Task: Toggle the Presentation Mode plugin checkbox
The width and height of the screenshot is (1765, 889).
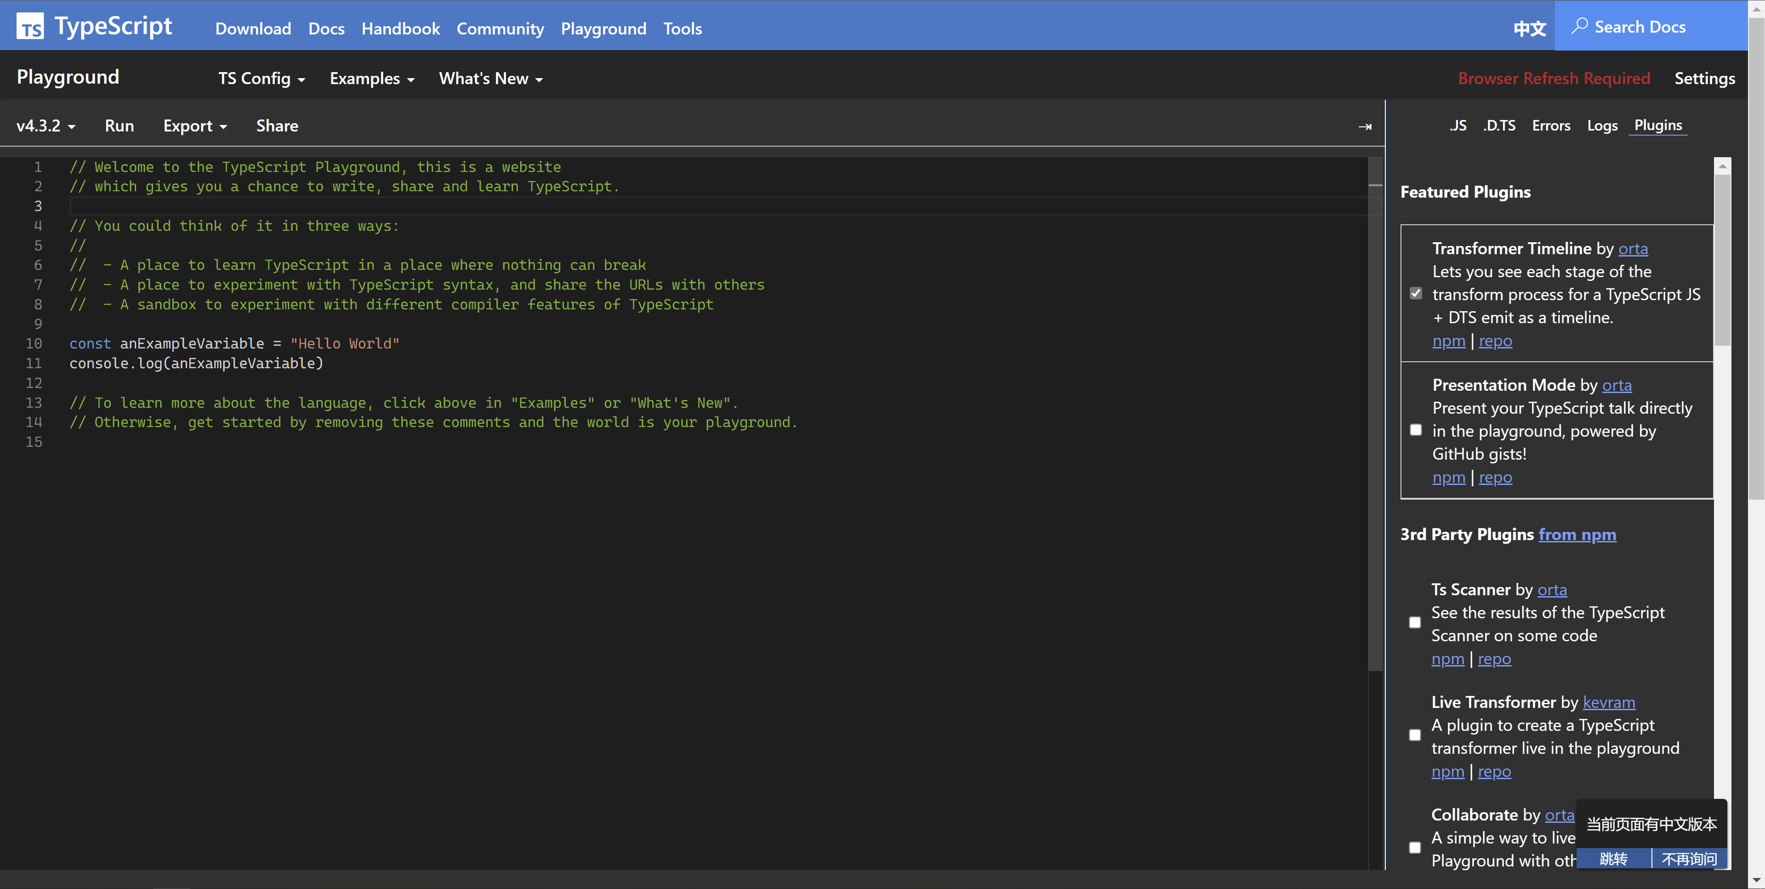Action: pyautogui.click(x=1416, y=430)
